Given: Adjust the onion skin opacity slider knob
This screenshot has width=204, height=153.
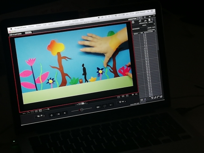Looking at the screenshot, I should click(x=82, y=109).
